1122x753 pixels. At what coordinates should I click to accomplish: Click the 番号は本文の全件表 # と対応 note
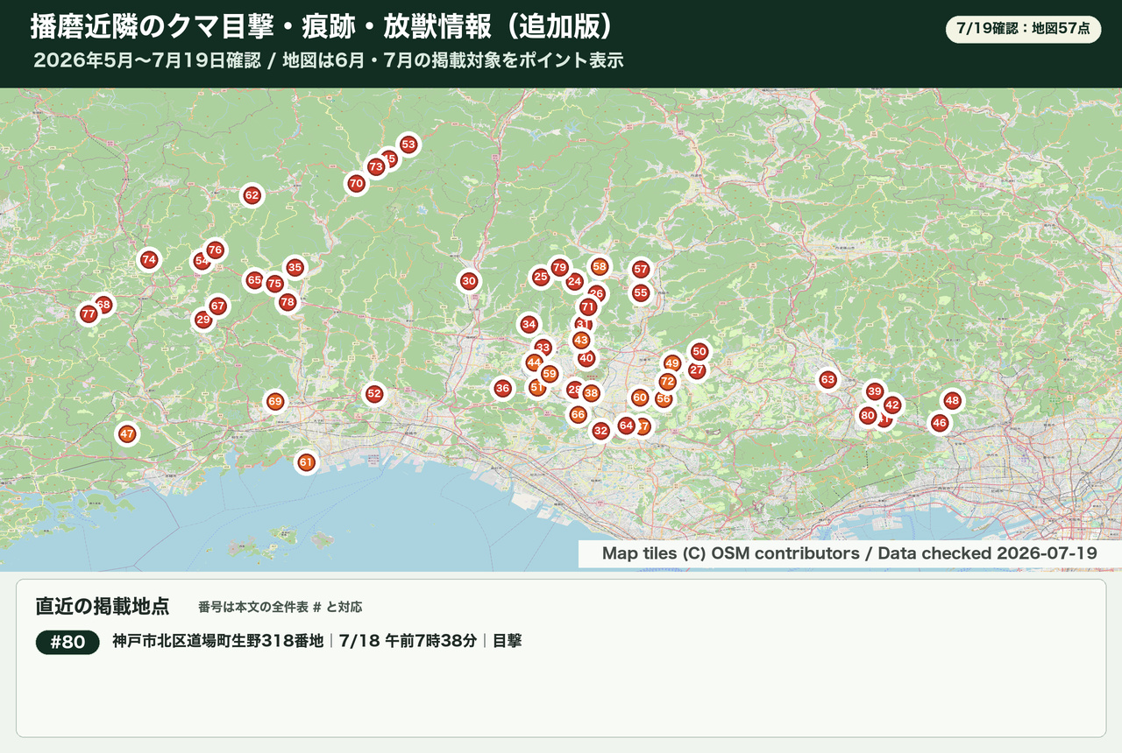[280, 607]
